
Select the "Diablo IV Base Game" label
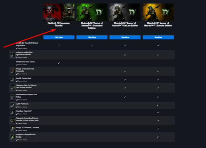coord(25,62)
